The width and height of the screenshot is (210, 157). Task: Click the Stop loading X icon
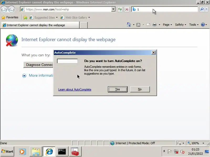[x=127, y=9]
